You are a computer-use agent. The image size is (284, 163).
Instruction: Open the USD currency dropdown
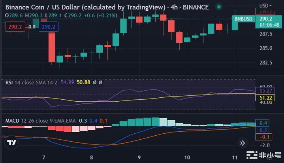(x=265, y=5)
